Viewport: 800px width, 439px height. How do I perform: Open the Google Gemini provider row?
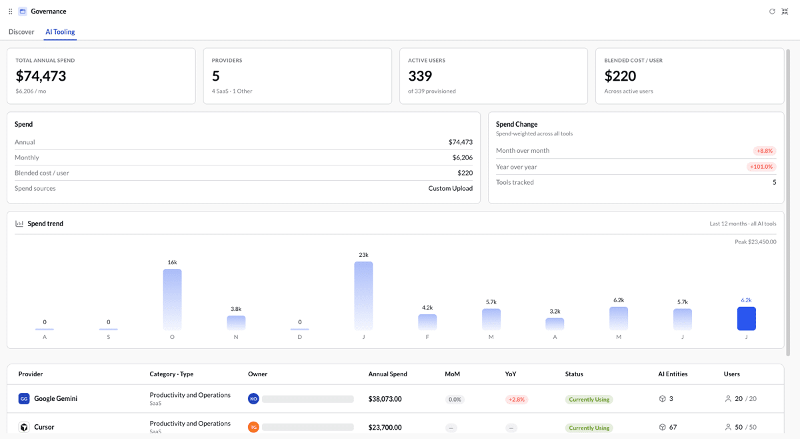tap(395, 399)
